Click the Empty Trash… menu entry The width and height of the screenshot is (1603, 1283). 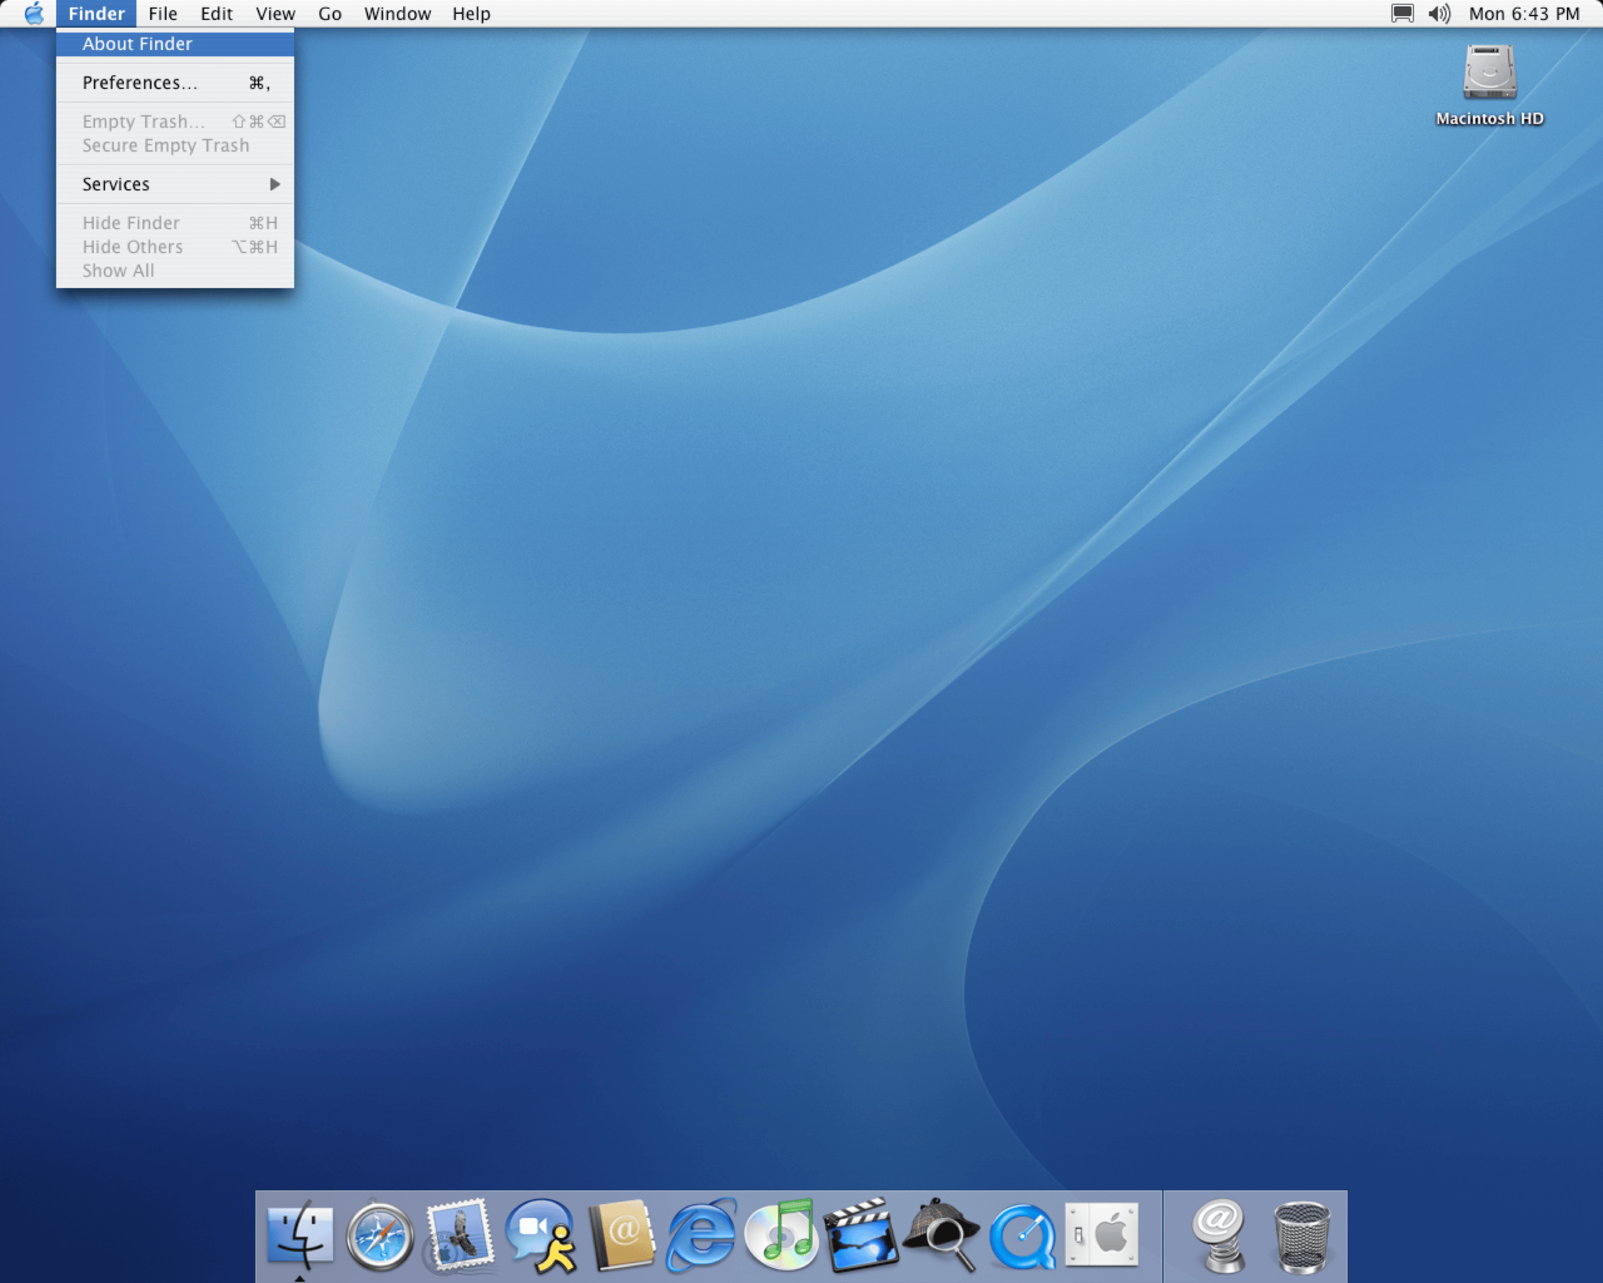(x=176, y=121)
